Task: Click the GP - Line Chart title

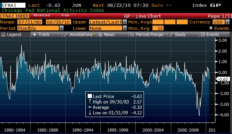Action: [143, 16]
